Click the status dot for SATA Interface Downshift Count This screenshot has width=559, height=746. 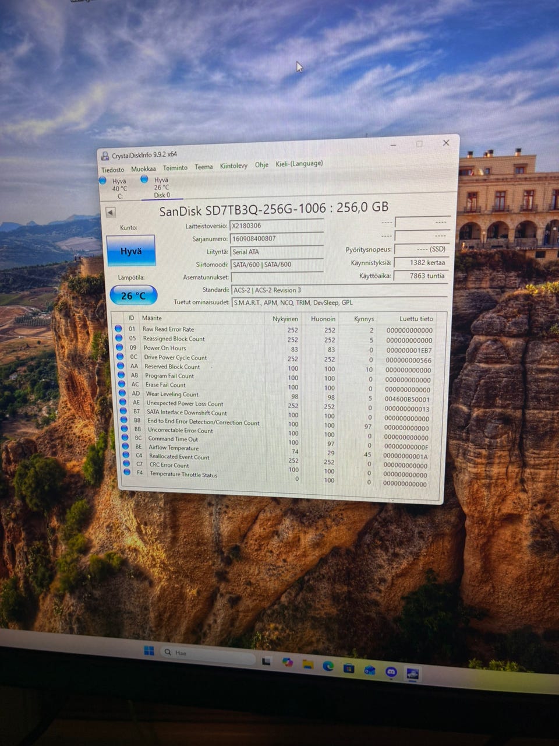click(123, 411)
